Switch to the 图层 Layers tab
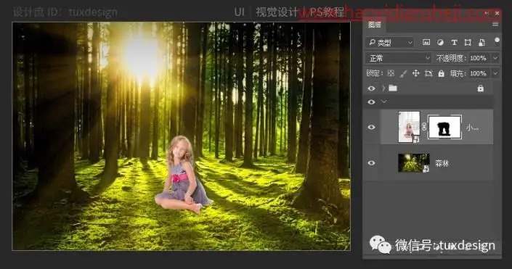Screen dimensions: 512x269 click(375, 25)
